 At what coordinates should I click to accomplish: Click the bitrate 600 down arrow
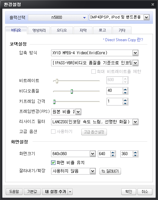pos(125,82)
